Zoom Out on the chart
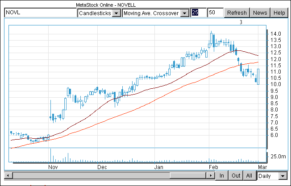Image resolution: width=291 pixels, height=186 pixels. click(236, 175)
